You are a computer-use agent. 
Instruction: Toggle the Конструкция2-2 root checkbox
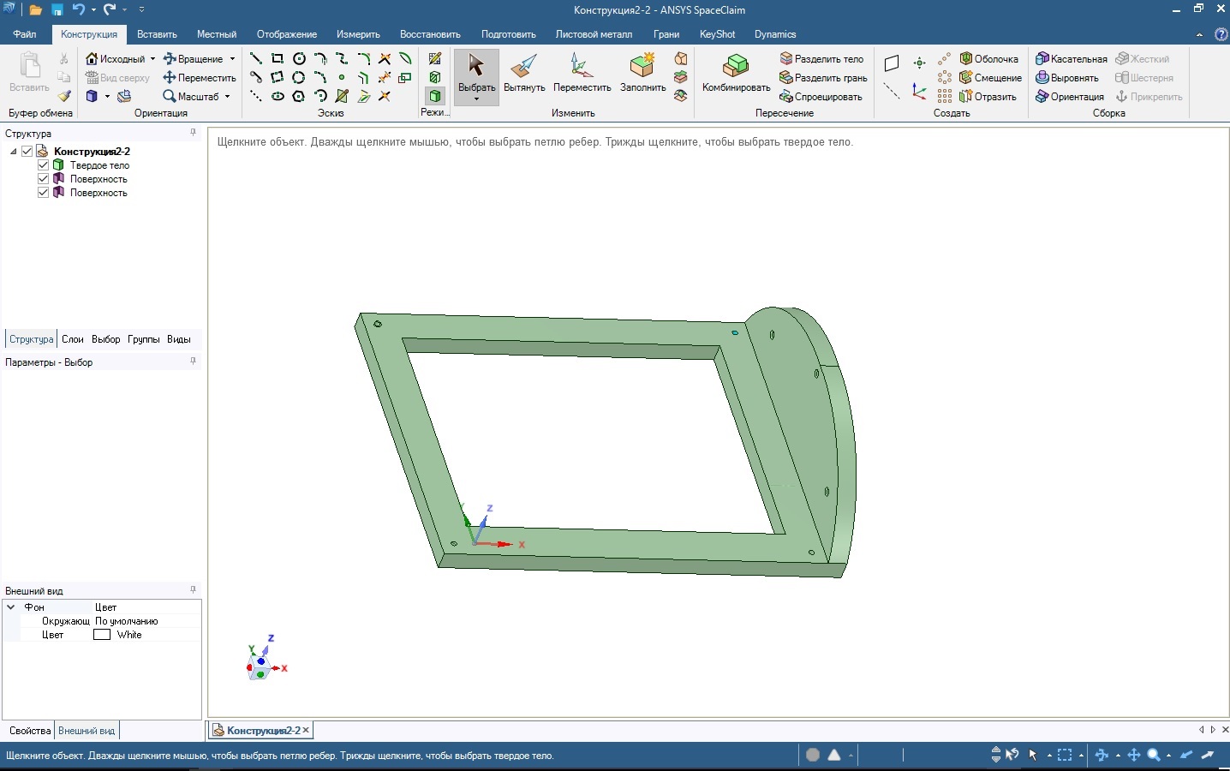(27, 152)
